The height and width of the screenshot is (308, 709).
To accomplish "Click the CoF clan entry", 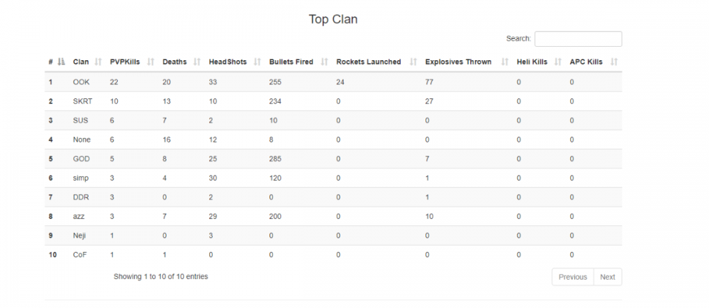I will click(x=80, y=254).
